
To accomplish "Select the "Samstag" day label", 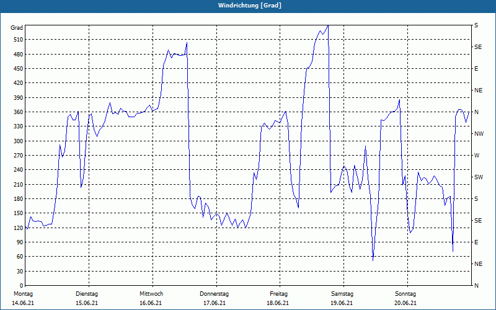I will [x=342, y=294].
